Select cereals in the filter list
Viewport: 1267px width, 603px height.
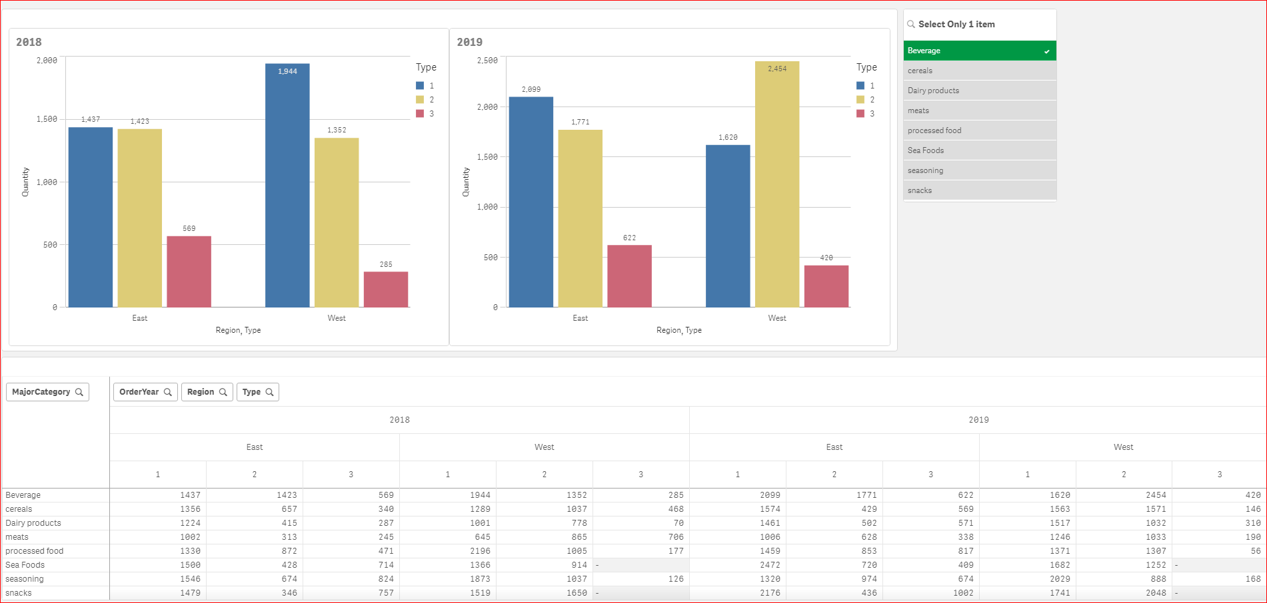coord(980,70)
